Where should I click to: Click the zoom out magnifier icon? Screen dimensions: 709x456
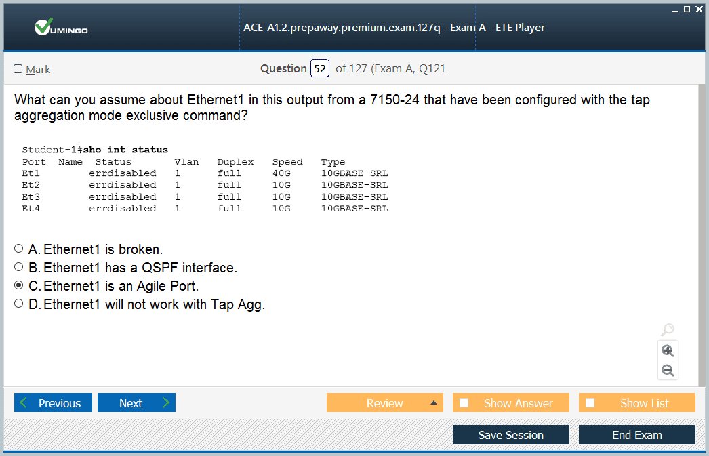click(668, 371)
